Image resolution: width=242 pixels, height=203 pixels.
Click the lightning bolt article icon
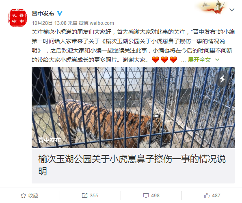point(222,79)
